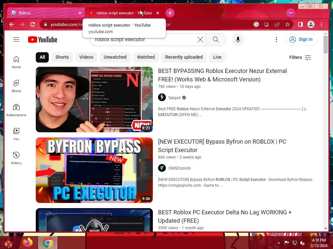Click the network icon in system tray
This screenshot has height=249, width=333.
pyautogui.click(x=295, y=243)
